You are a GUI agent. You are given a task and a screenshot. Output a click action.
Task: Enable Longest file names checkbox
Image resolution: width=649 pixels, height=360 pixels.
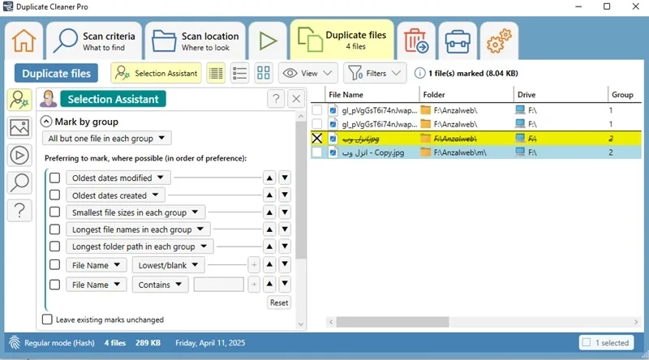coord(54,229)
